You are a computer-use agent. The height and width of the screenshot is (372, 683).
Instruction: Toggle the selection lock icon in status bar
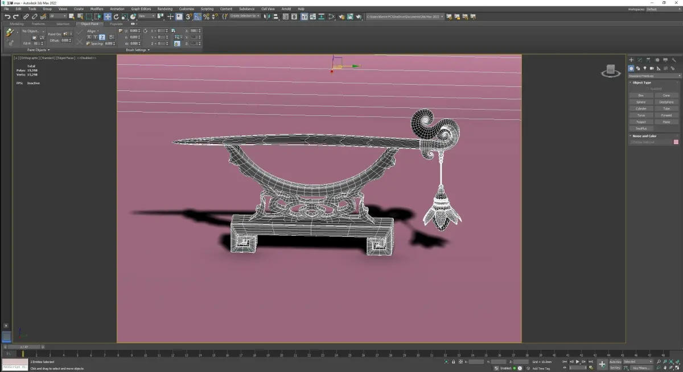pyautogui.click(x=453, y=362)
